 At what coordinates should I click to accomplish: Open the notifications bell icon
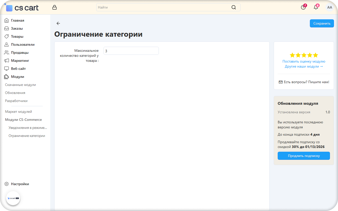point(316,8)
